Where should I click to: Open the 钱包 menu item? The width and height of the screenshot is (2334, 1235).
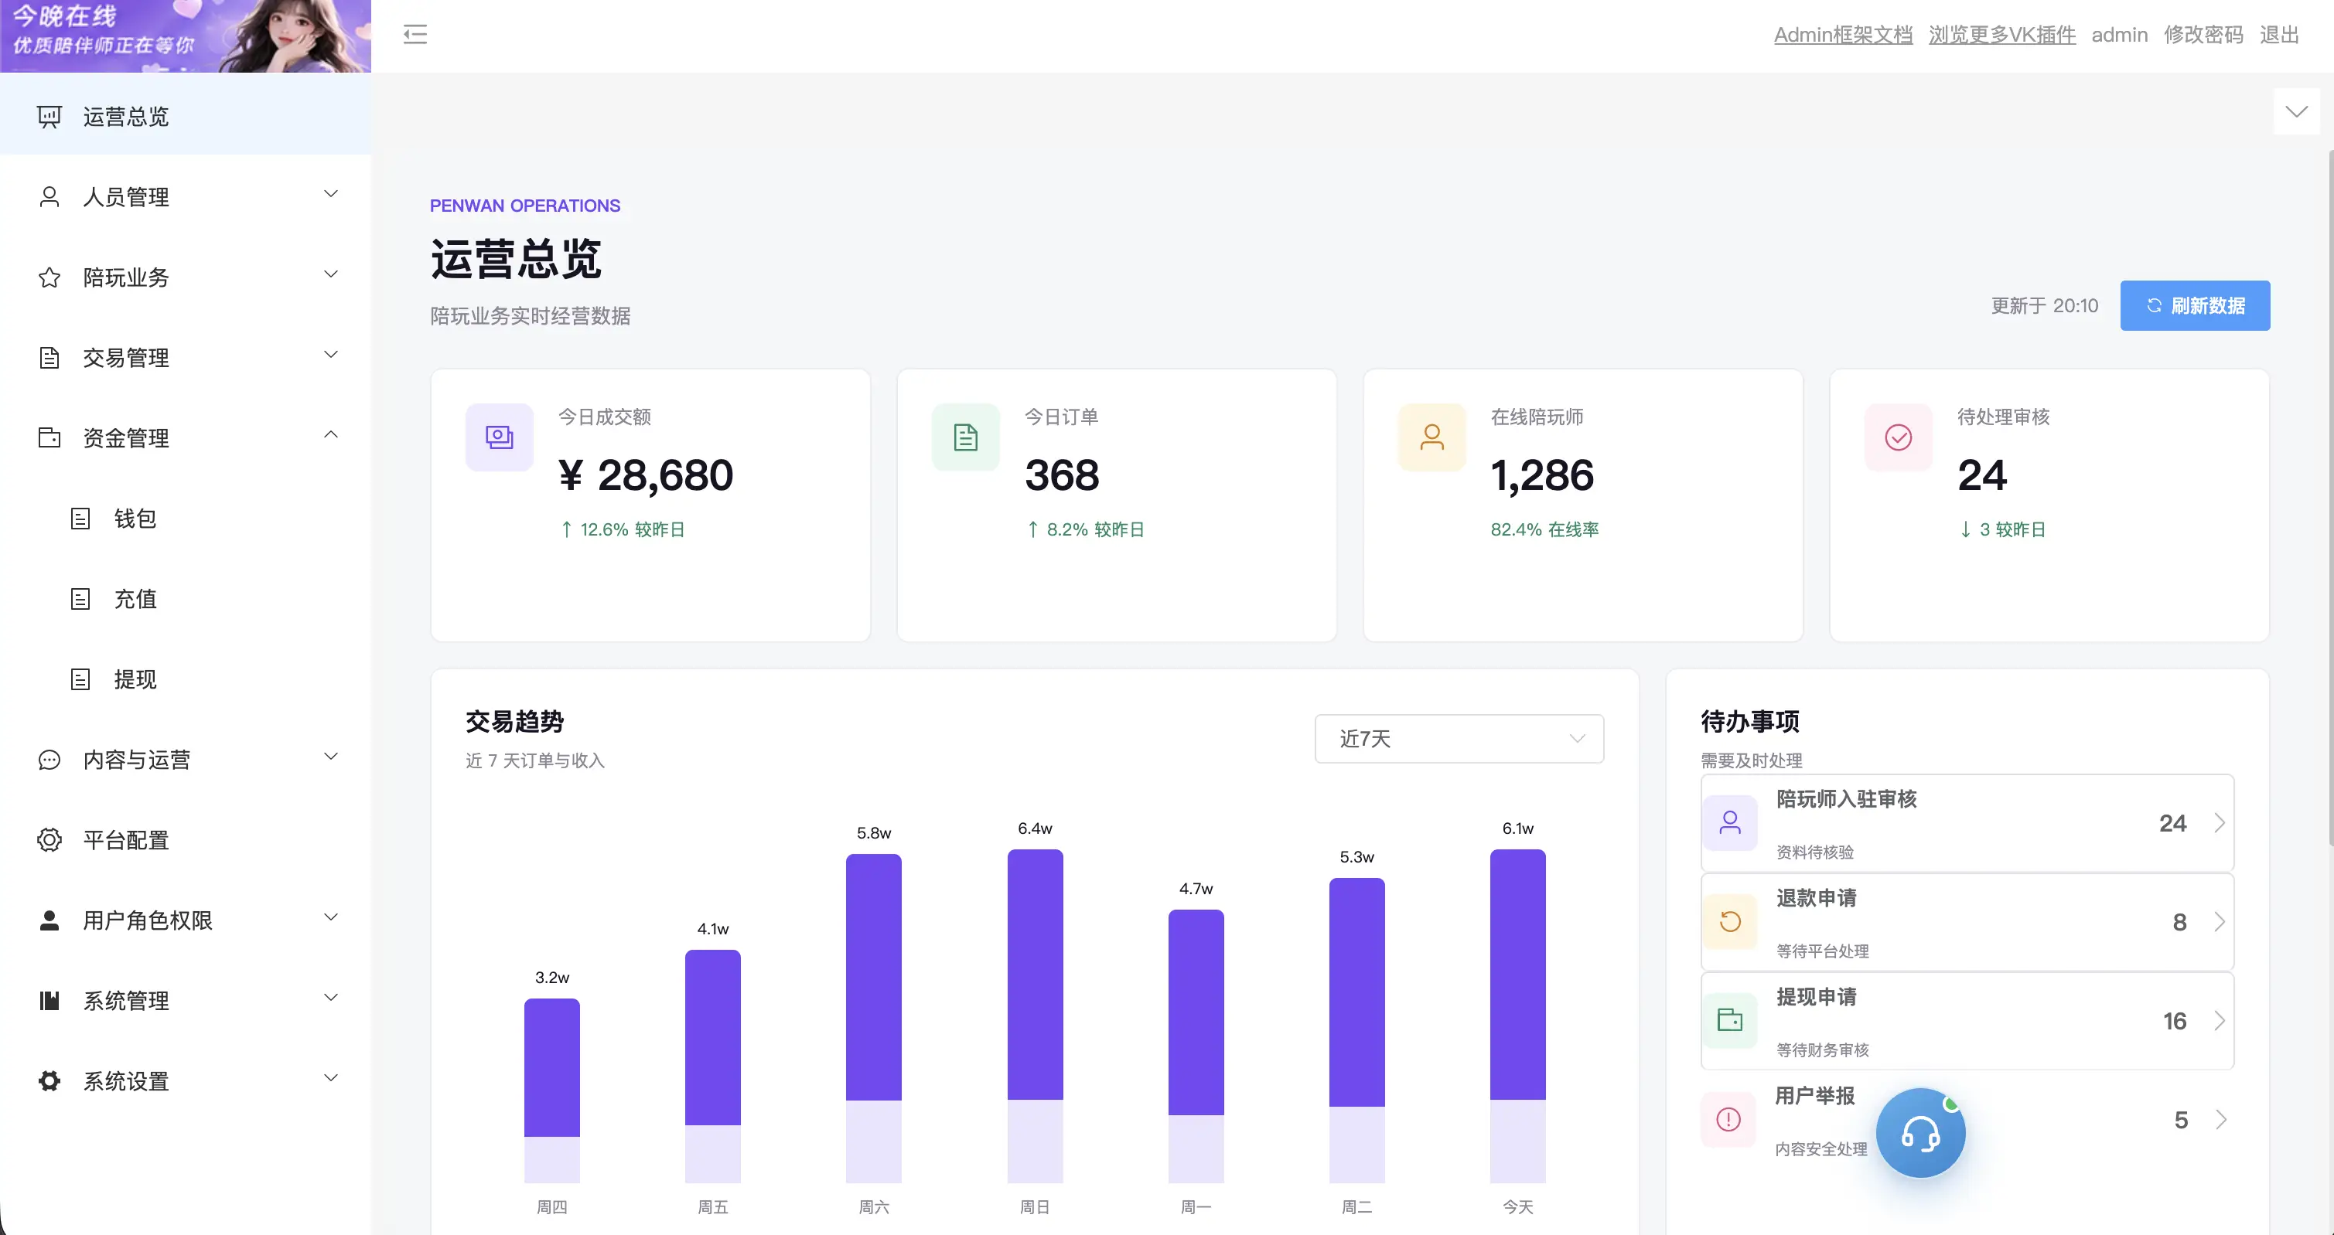point(186,519)
